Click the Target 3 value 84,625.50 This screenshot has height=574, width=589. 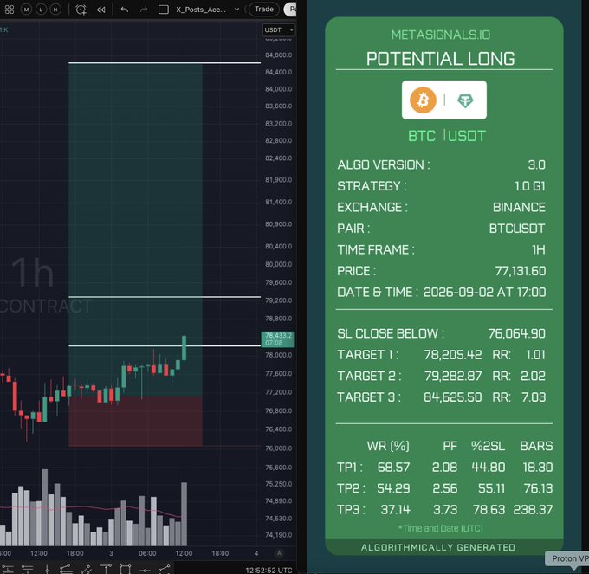453,397
